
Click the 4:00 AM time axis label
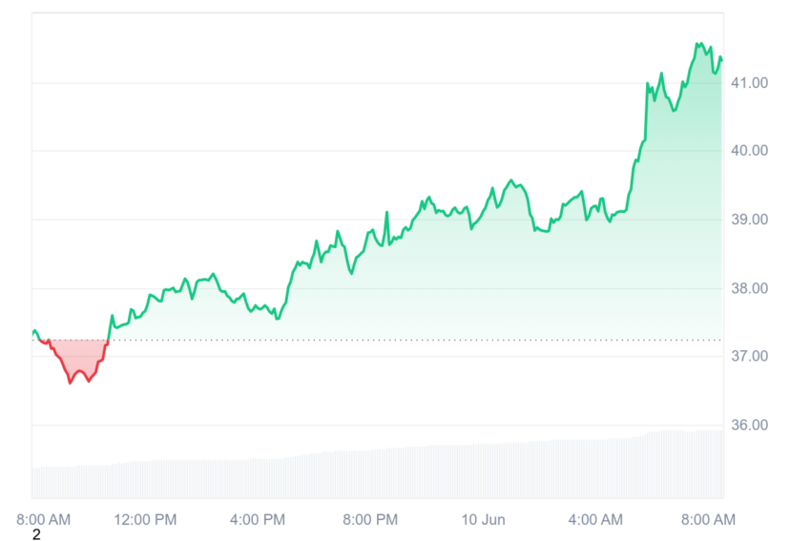[595, 519]
